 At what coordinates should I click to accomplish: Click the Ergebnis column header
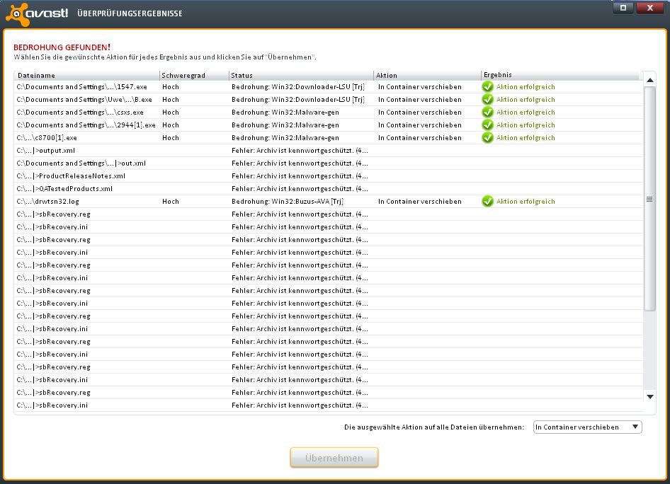(x=560, y=75)
